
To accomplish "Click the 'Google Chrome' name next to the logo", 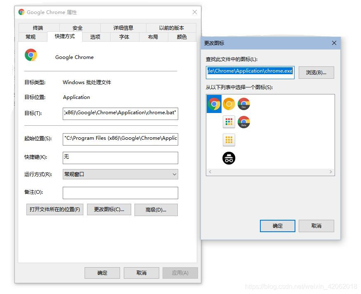I will coord(74,57).
